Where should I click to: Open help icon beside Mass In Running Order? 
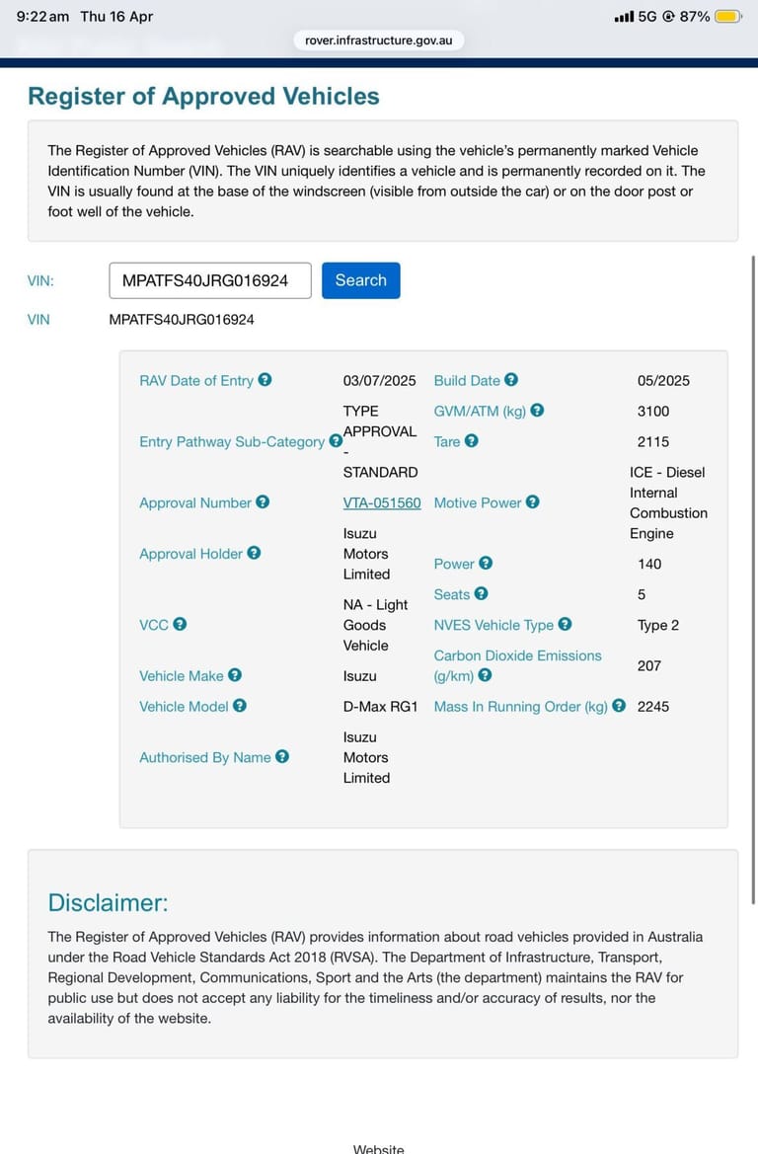click(619, 706)
